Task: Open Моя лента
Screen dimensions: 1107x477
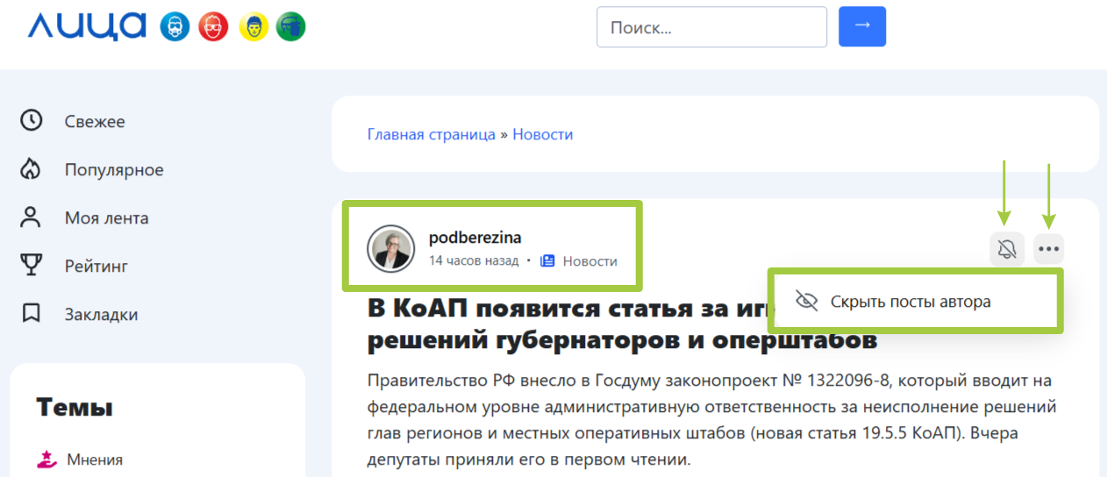Action: click(x=106, y=218)
